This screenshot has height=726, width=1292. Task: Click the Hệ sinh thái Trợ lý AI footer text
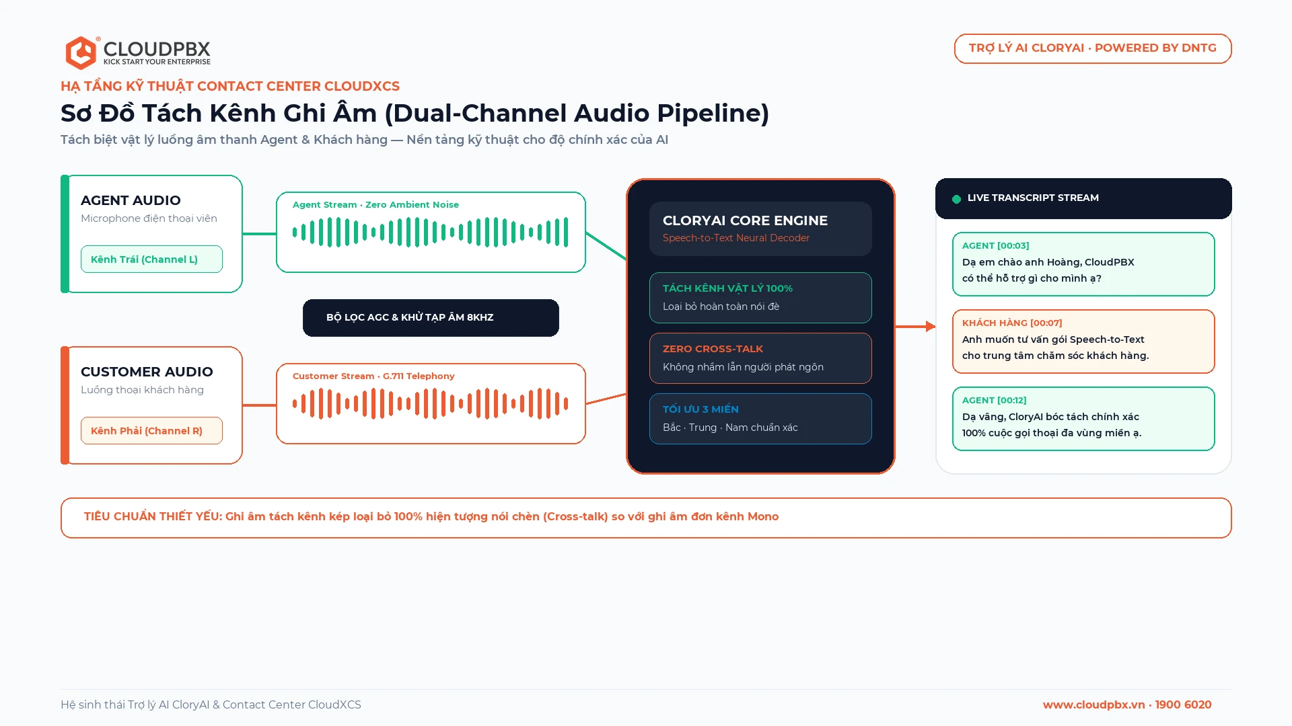[x=211, y=704]
